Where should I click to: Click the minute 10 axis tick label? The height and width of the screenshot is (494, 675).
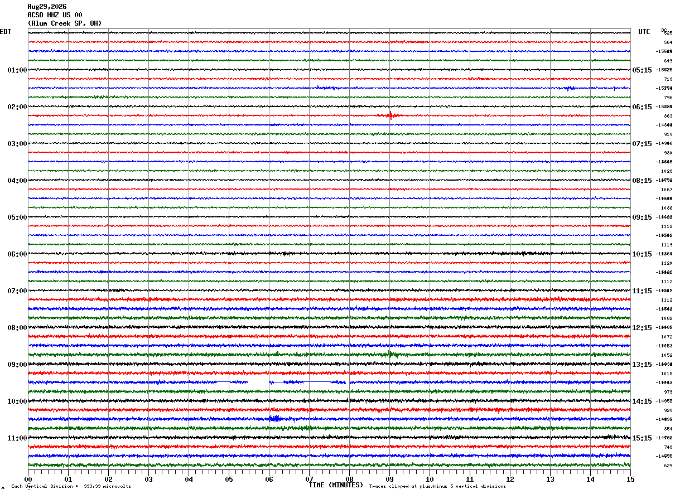[x=430, y=479]
